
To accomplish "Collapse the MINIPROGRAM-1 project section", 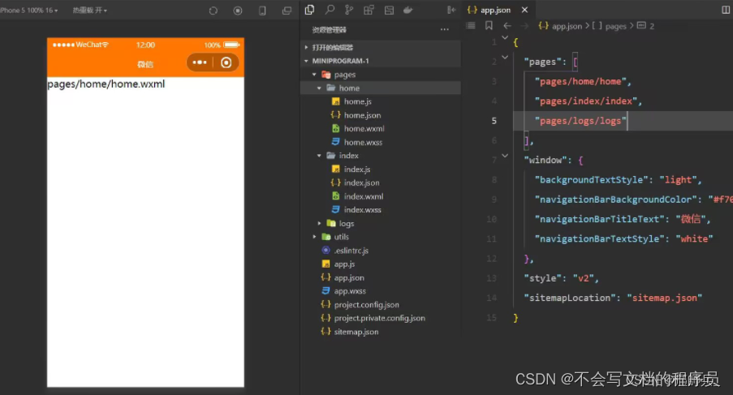I will (x=380, y=61).
